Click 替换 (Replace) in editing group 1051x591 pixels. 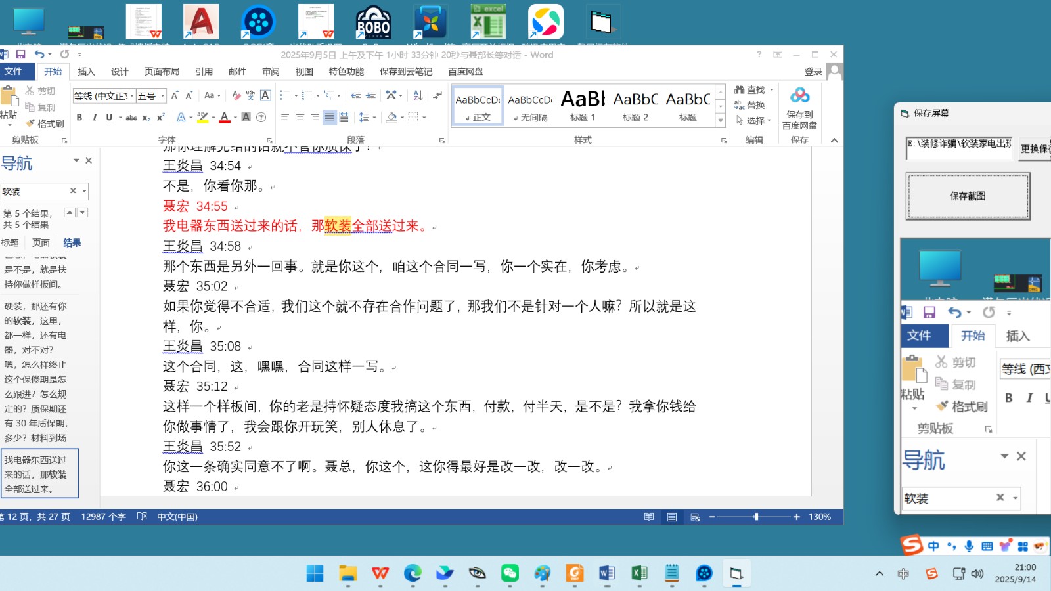point(750,105)
